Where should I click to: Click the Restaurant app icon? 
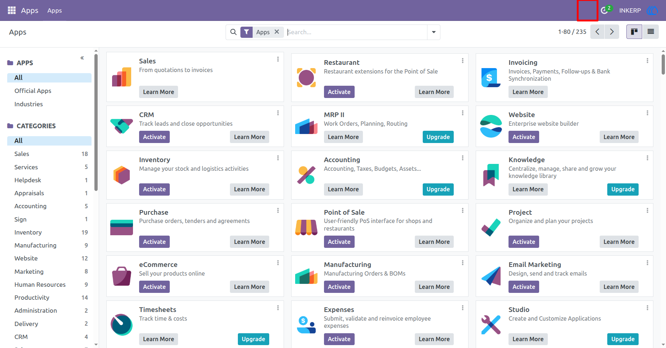coord(306,77)
